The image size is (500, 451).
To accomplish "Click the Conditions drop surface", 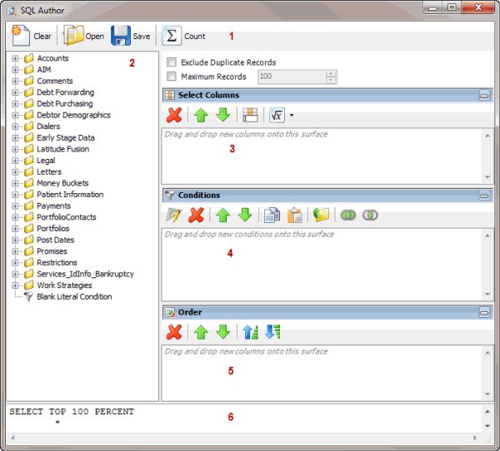I will pyautogui.click(x=322, y=264).
